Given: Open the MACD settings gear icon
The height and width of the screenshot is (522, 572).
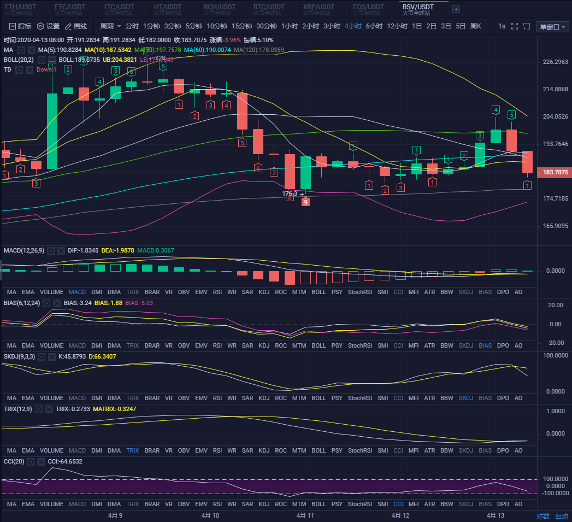Looking at the screenshot, I should coord(51,250).
